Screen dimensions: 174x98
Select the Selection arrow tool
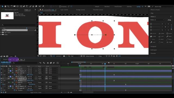[2, 6]
